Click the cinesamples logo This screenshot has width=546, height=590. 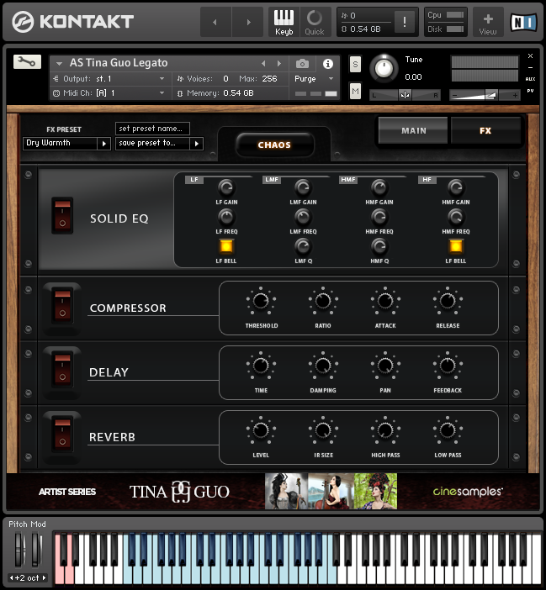[468, 492]
